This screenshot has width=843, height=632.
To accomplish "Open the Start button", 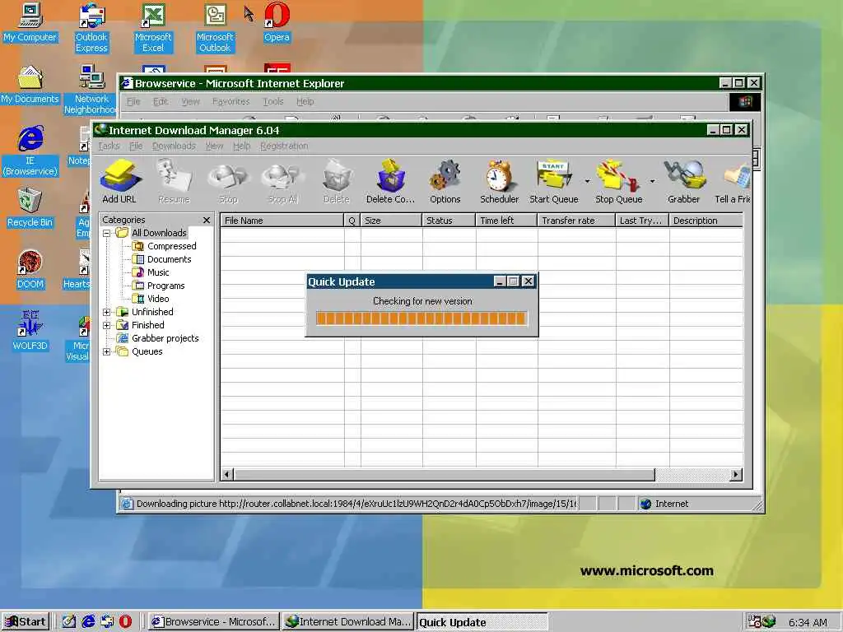I will 26,622.
